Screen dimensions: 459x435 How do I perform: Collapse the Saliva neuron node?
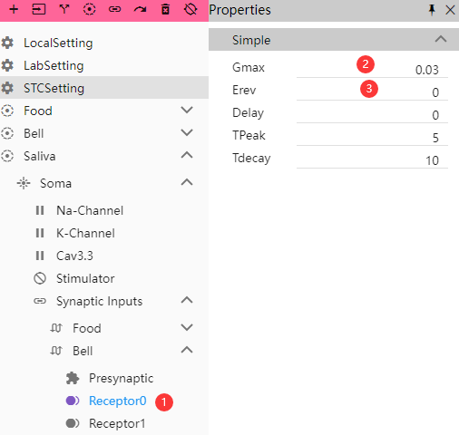click(x=187, y=155)
